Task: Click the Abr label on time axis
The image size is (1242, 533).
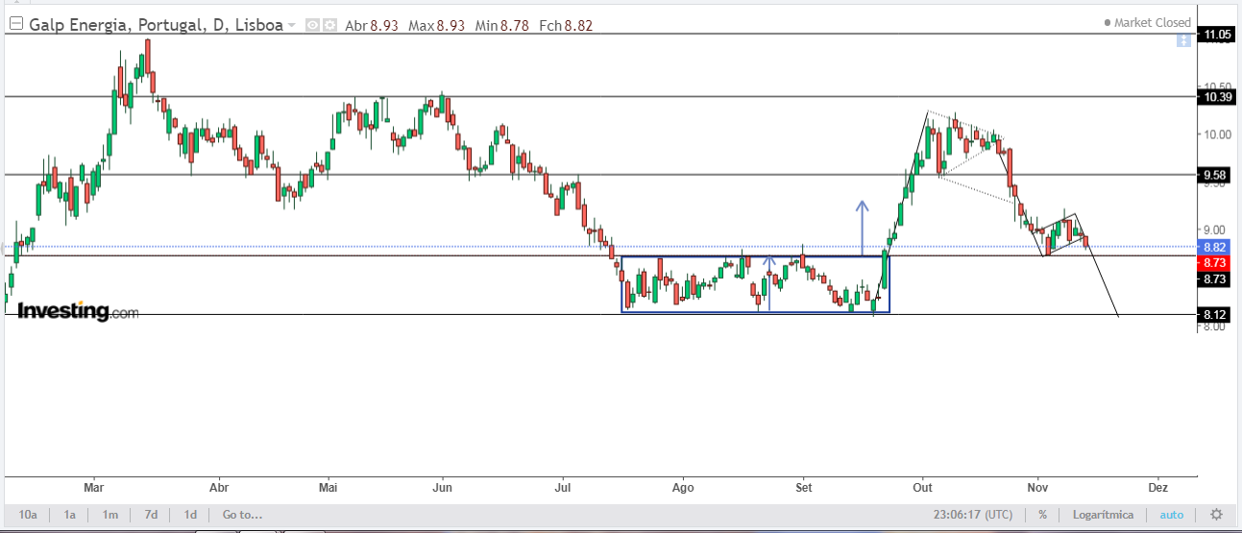Action: click(x=219, y=487)
